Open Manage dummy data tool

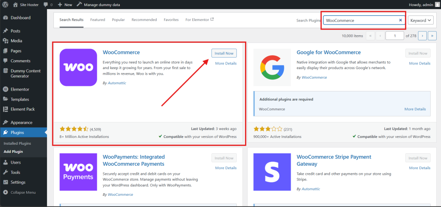click(98, 5)
